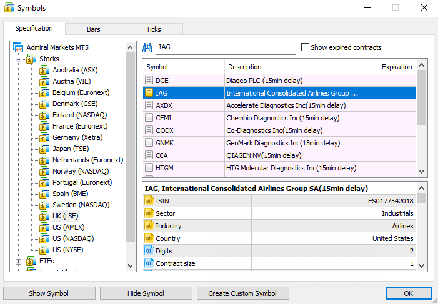Image resolution: width=438 pixels, height=304 pixels.
Task: Click Create Custom Symbol button
Action: [x=243, y=293]
